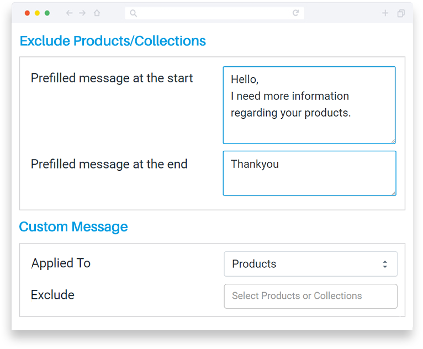The height and width of the screenshot is (349, 423).
Task: Click the green maximize window dot
Action: [x=47, y=13]
